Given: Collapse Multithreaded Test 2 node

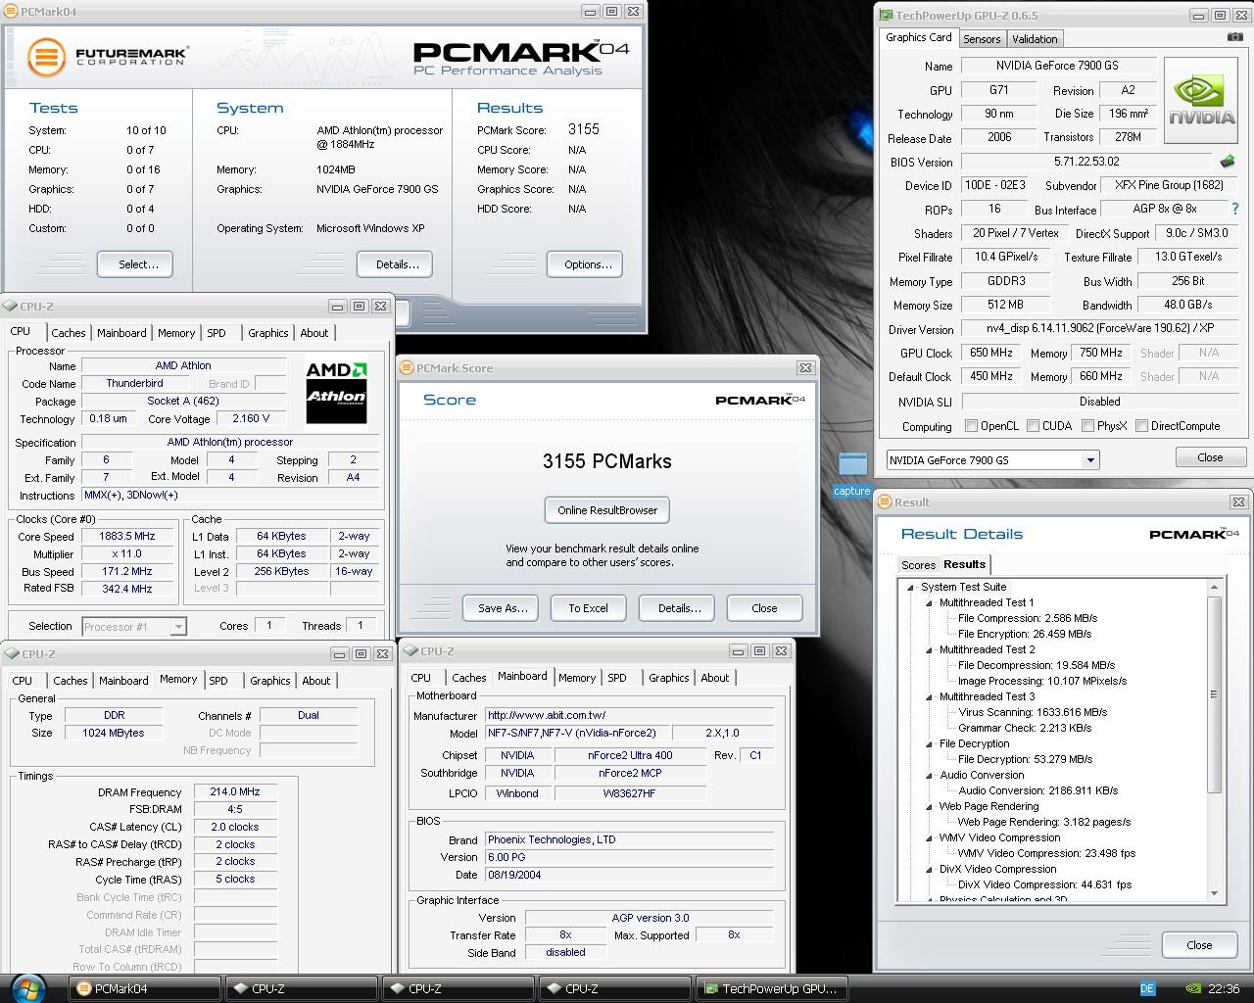Looking at the screenshot, I should [x=930, y=649].
